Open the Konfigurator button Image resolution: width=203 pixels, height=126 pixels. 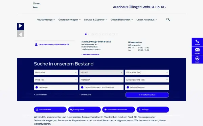coord(84,110)
